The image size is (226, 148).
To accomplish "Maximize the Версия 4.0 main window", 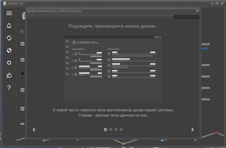I will (217, 3).
